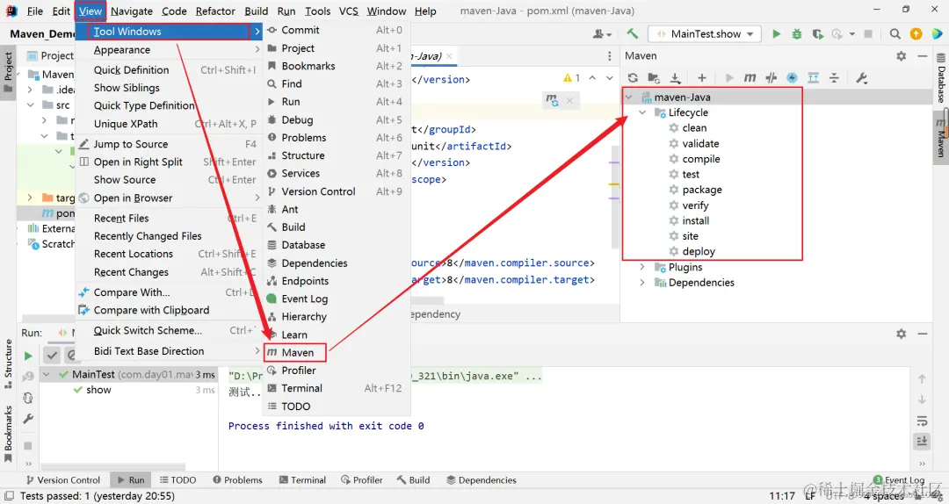The width and height of the screenshot is (949, 504).
Task: Click Compare with Clipboard menu entry
Action: 170,310
